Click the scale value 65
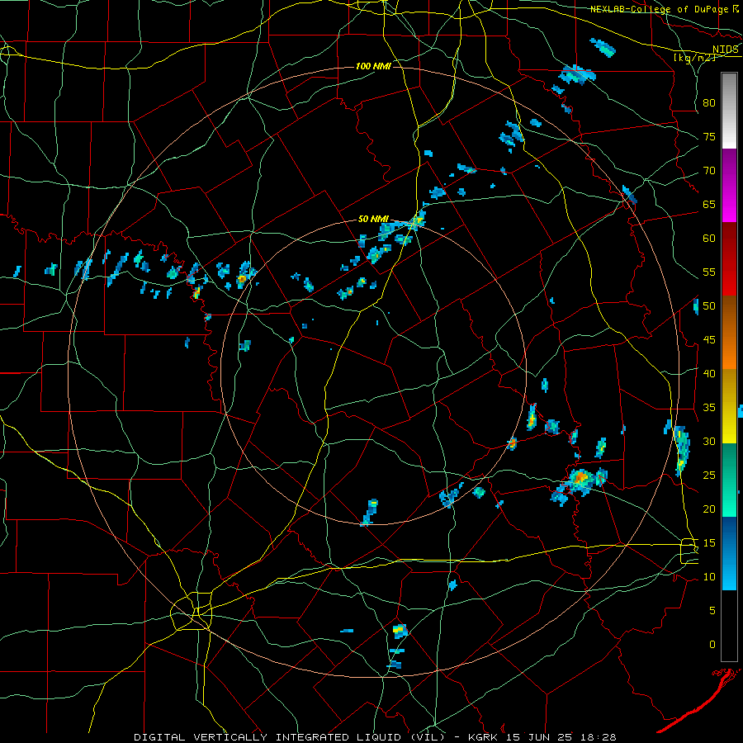 coord(709,205)
